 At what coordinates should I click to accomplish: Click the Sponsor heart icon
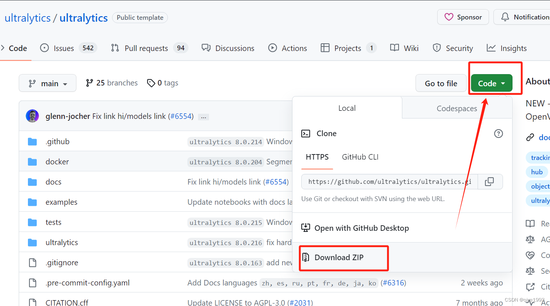pos(449,17)
